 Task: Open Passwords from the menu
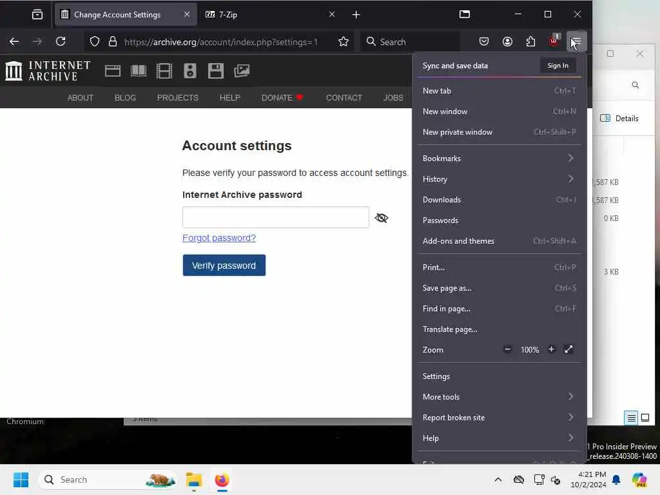(x=500, y=220)
